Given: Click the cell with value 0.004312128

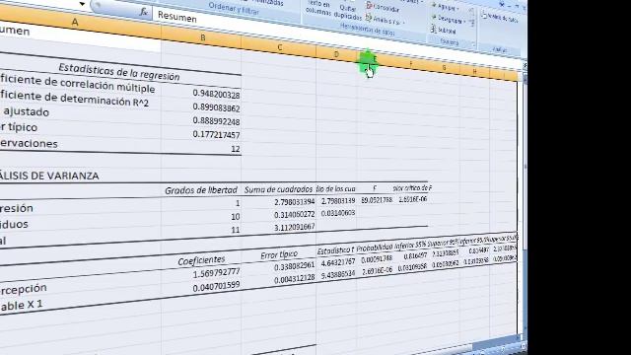Looking at the screenshot, I should pos(294,278).
